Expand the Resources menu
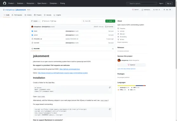This screenshot has height=121, width=177. click(x=31, y=3)
